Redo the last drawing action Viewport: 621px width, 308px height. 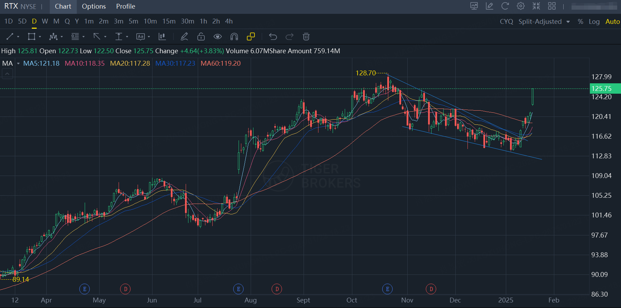[x=289, y=37]
